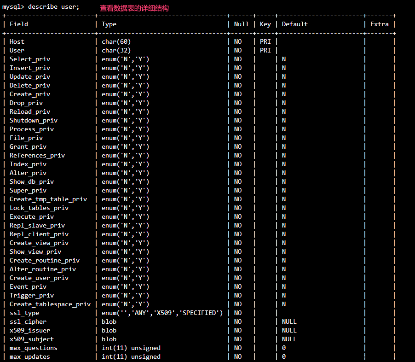This screenshot has height=362, width=415.
Task: Click the 'char(32)' type value
Action: [116, 50]
